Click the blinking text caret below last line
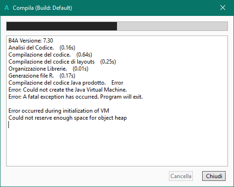Viewport: 234px width, 187px height. pos(9,125)
